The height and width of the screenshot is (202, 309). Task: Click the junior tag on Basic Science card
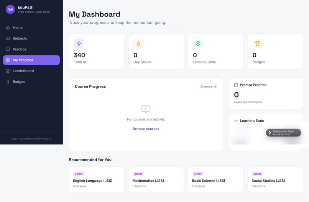pyautogui.click(x=198, y=174)
